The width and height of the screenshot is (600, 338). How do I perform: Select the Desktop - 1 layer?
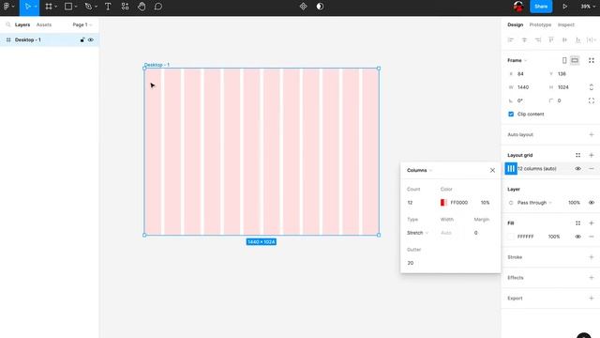point(50,39)
